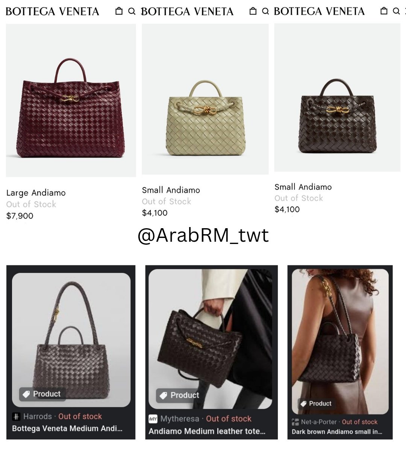Click the first BOTTEGA VENETA logo
The width and height of the screenshot is (406, 456).
click(x=52, y=12)
